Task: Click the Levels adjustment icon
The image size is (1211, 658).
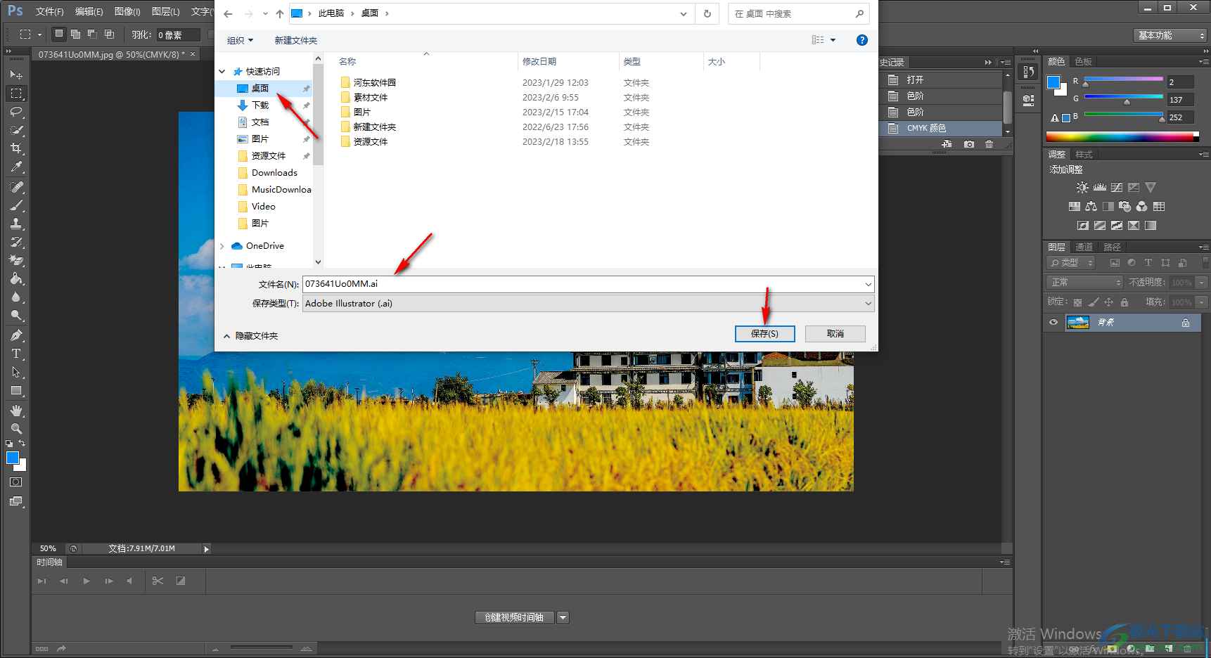Action: click(x=1099, y=188)
